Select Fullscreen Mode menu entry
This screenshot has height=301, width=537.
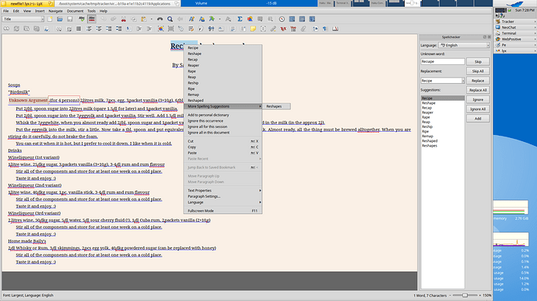pos(223,211)
